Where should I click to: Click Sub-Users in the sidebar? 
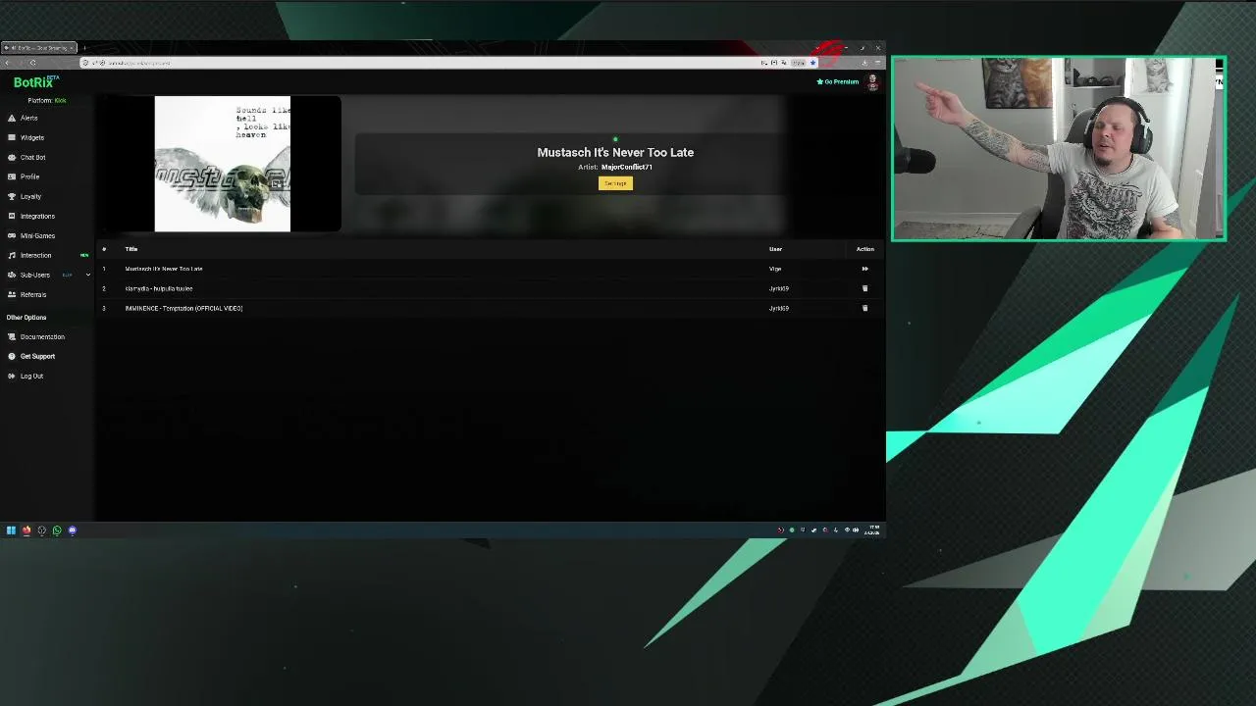pos(34,275)
